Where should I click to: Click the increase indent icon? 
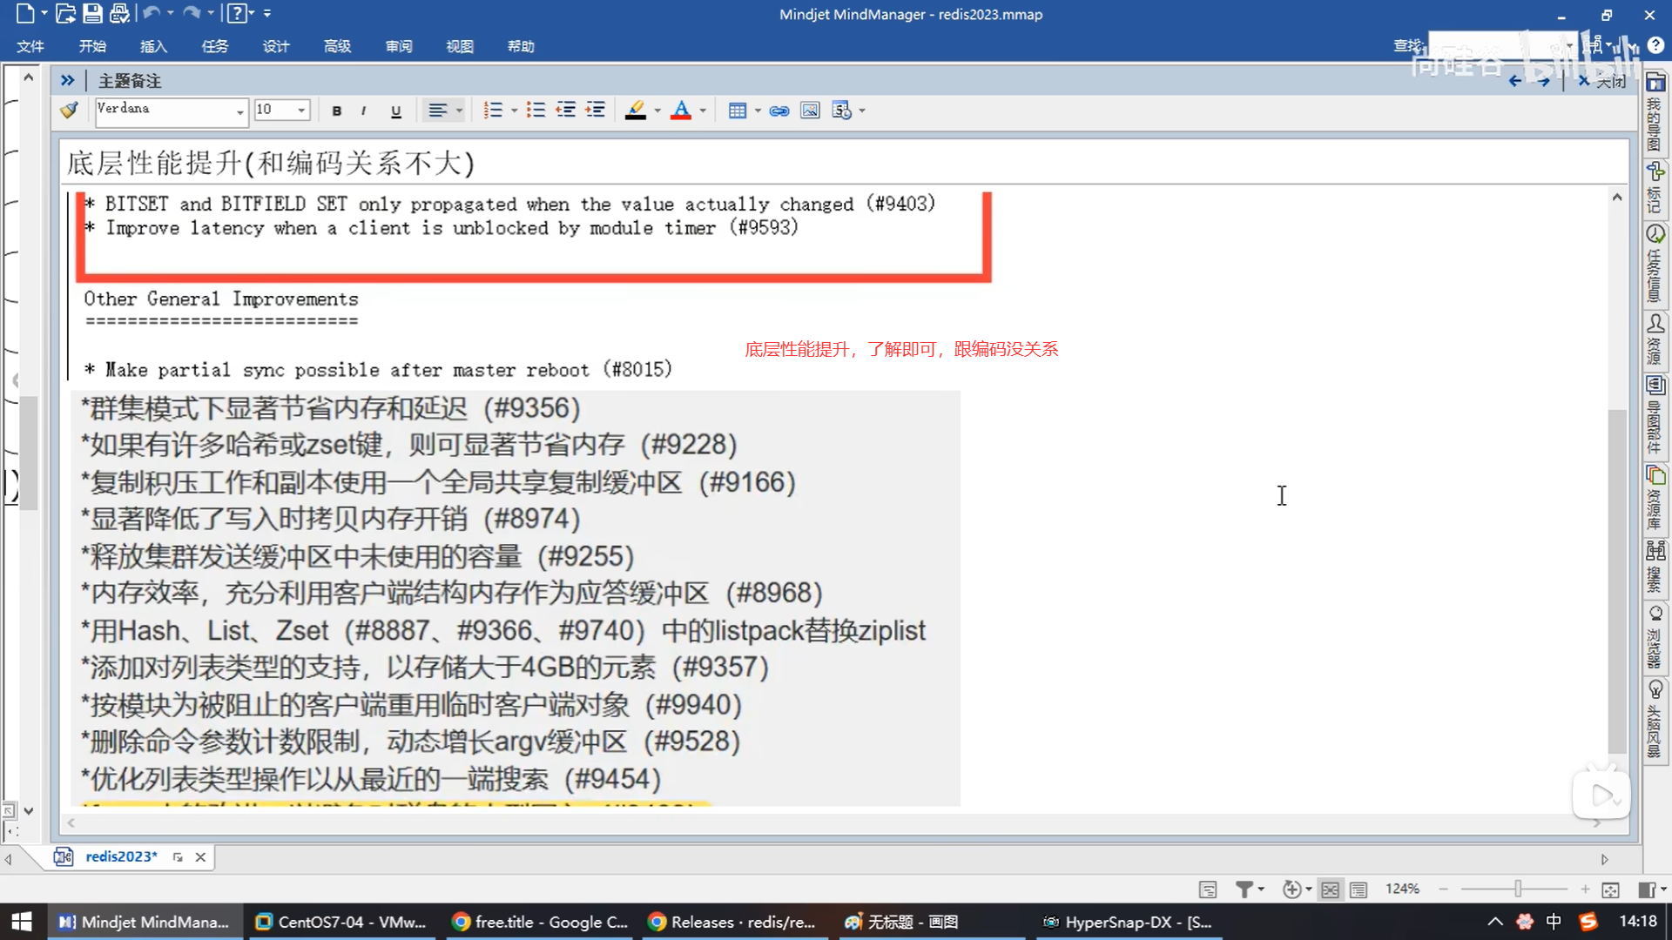coord(596,110)
